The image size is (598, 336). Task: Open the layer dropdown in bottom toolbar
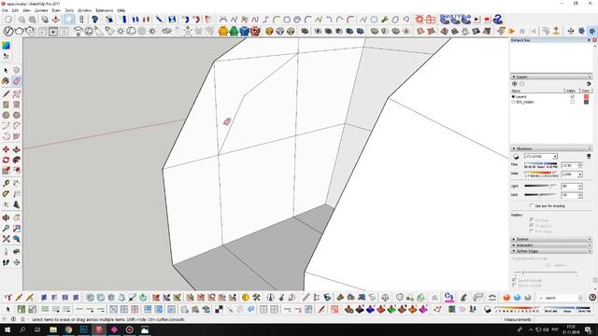click(x=580, y=298)
